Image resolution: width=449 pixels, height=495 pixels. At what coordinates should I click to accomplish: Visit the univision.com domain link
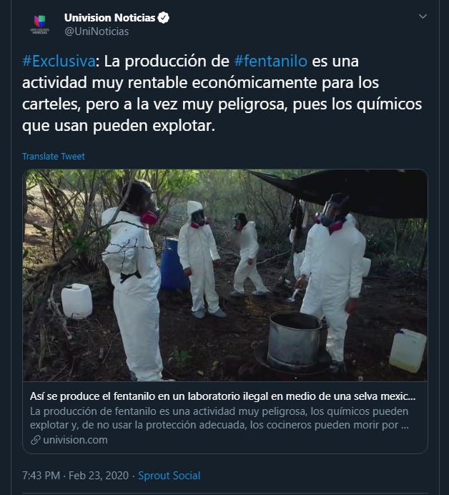pyautogui.click(x=75, y=440)
